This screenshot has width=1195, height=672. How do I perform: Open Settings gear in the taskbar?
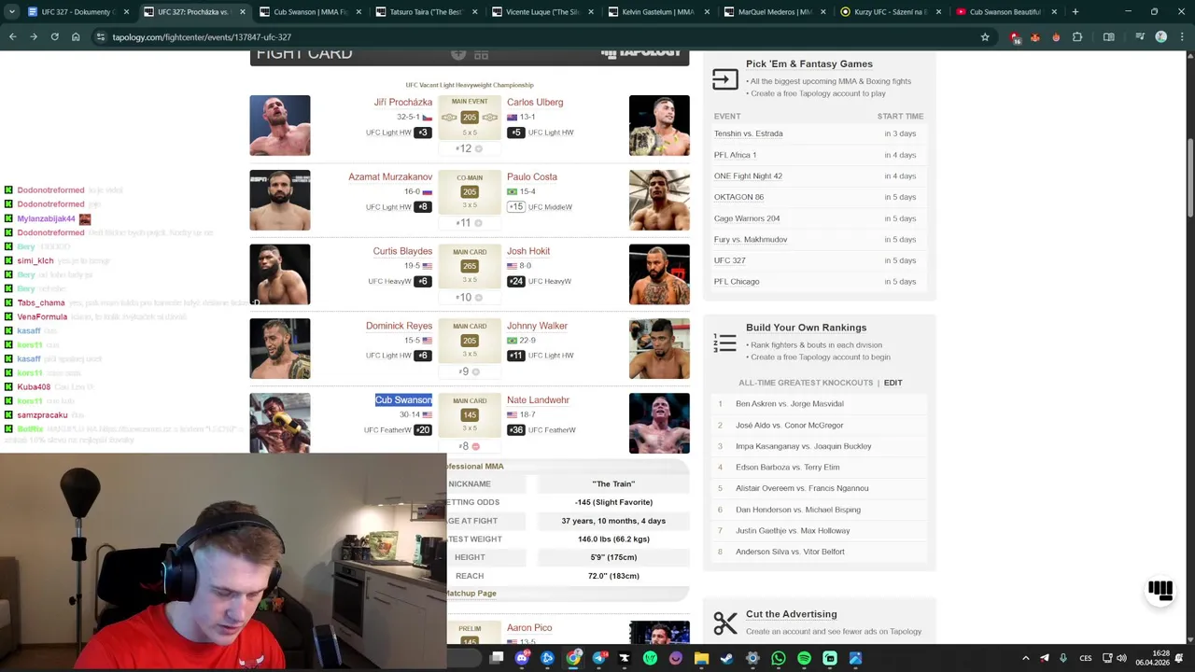tap(752, 658)
